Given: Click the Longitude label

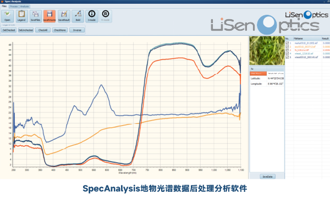Looking at the screenshot, I should click(256, 84).
